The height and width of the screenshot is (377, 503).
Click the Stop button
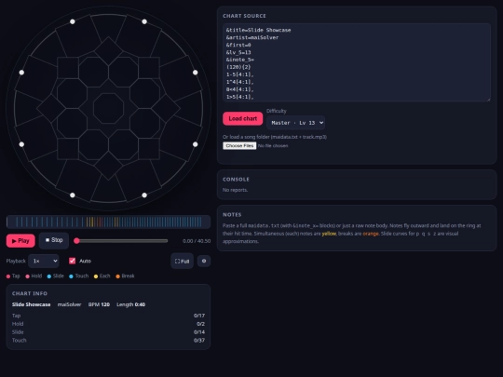click(54, 240)
